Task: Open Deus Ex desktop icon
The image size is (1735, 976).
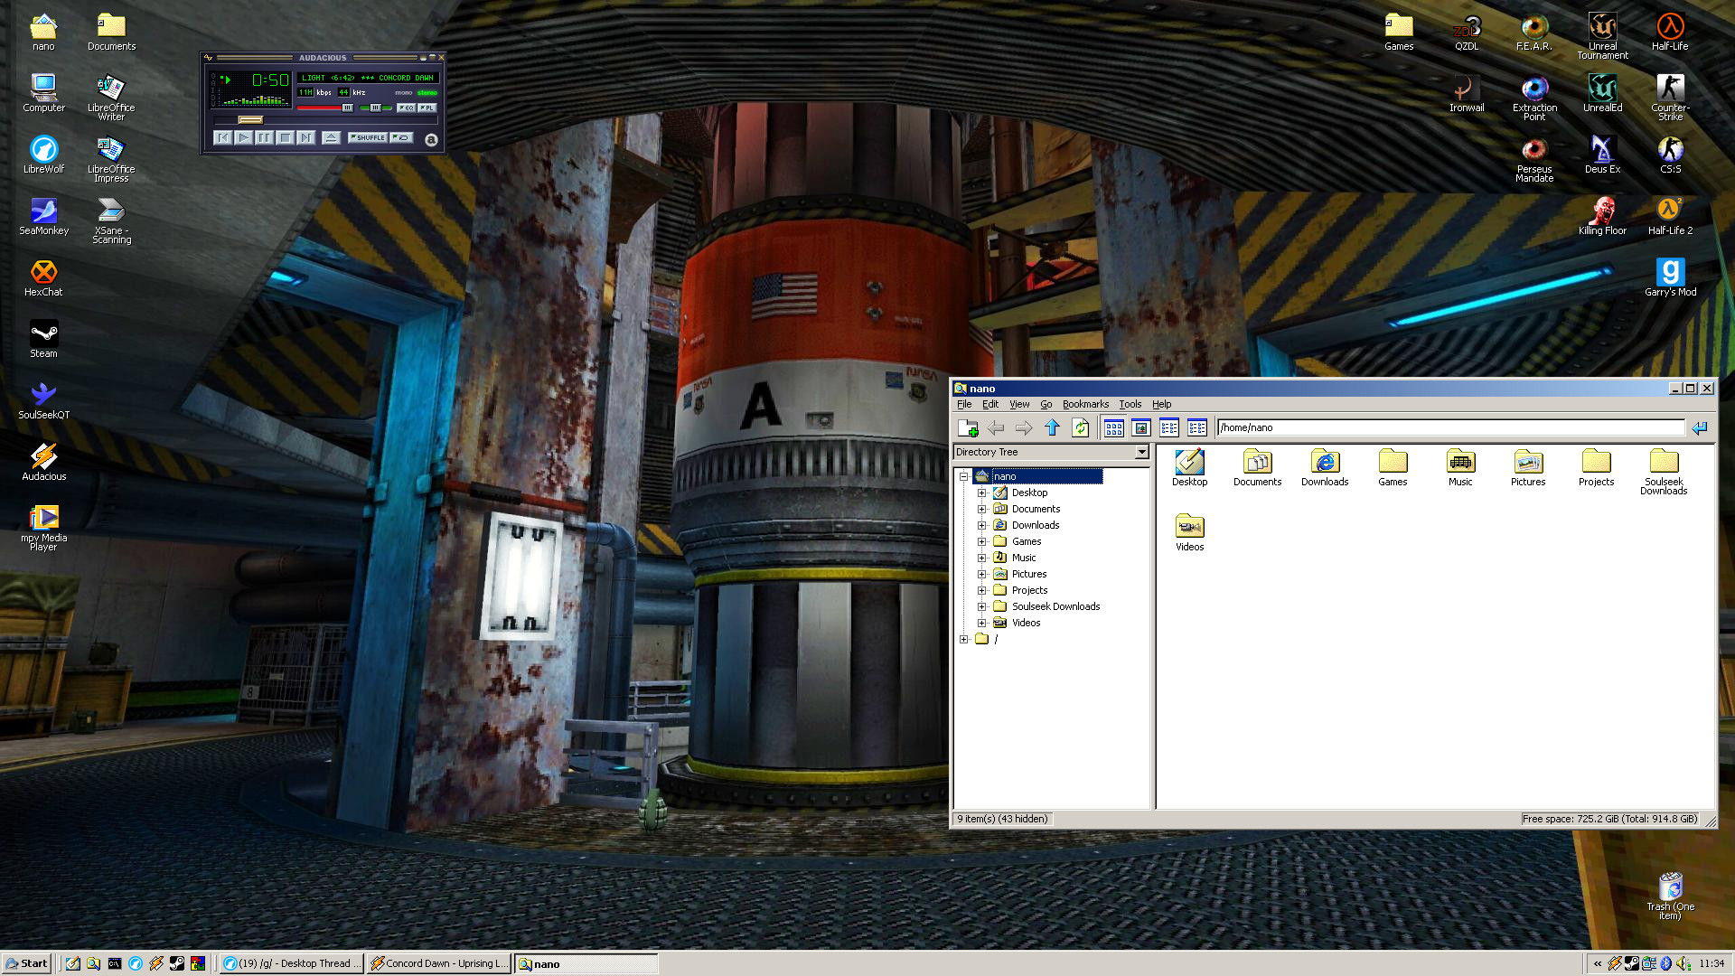Action: [1602, 155]
